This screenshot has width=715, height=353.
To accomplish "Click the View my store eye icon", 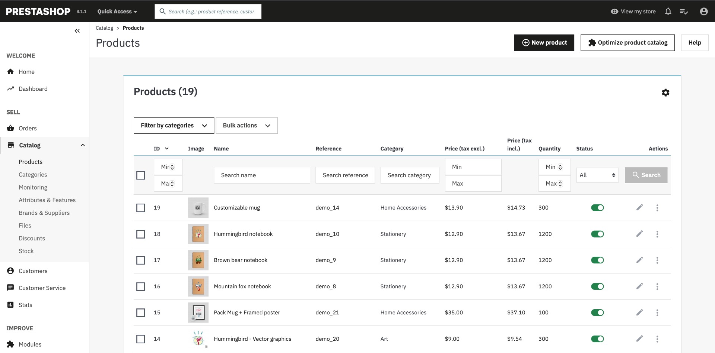I will click(614, 12).
